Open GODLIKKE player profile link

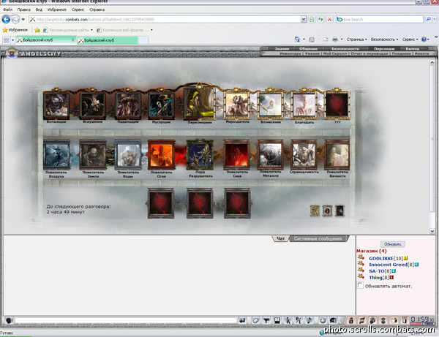click(x=381, y=258)
